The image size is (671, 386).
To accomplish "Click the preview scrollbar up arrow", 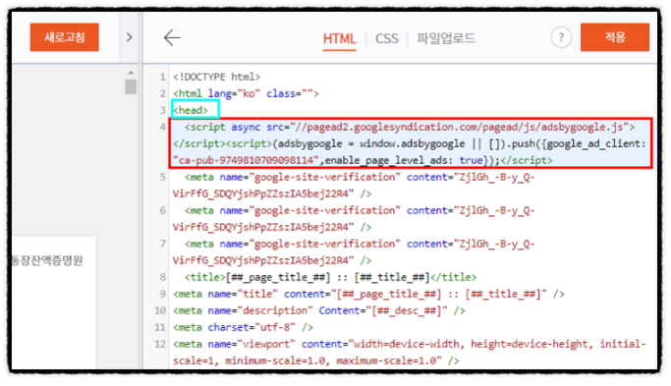I will (x=131, y=73).
